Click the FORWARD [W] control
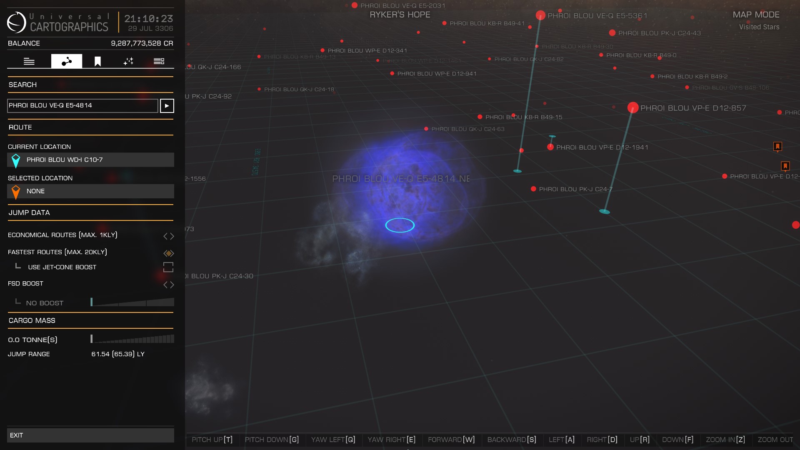Screen dimensions: 800x450 [x=451, y=440]
